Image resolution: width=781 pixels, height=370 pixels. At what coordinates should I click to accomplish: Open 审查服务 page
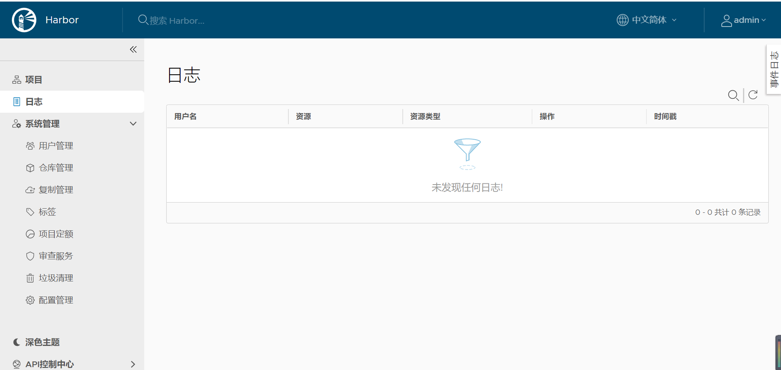56,256
